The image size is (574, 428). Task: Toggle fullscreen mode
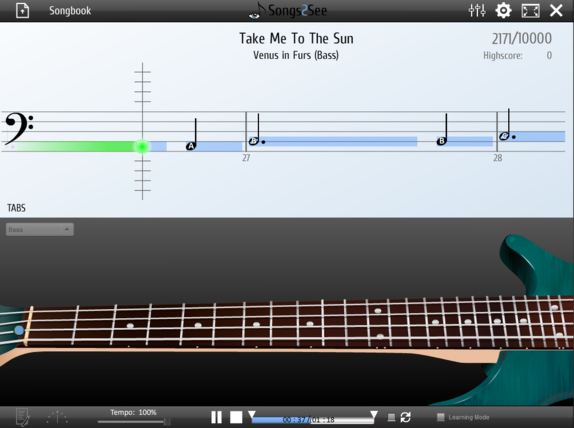click(x=531, y=10)
